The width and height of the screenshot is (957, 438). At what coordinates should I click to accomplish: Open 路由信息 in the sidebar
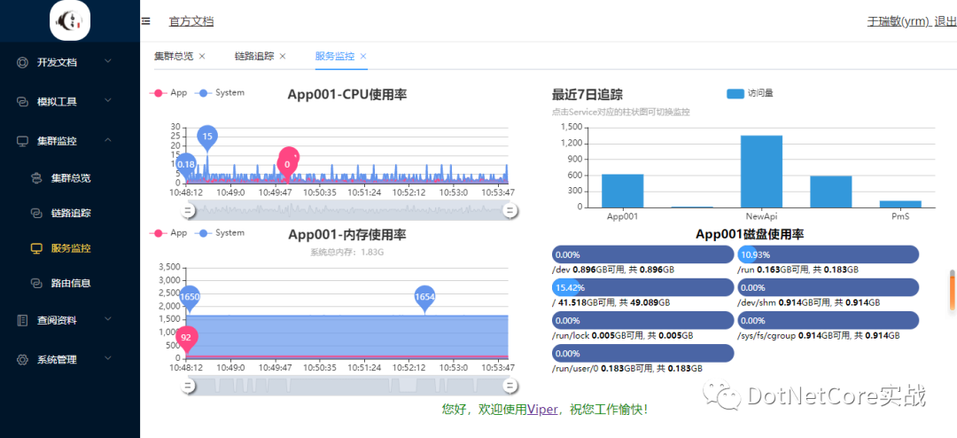click(71, 284)
